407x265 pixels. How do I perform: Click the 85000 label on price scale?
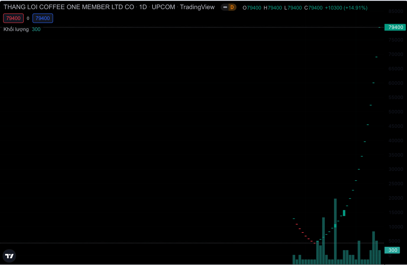point(396,11)
